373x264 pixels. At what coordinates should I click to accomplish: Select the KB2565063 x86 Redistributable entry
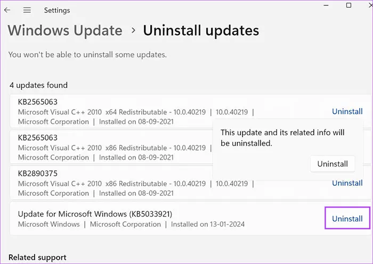(107, 147)
